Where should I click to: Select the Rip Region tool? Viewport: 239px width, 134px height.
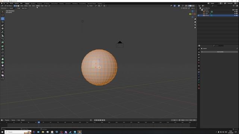[3, 79]
